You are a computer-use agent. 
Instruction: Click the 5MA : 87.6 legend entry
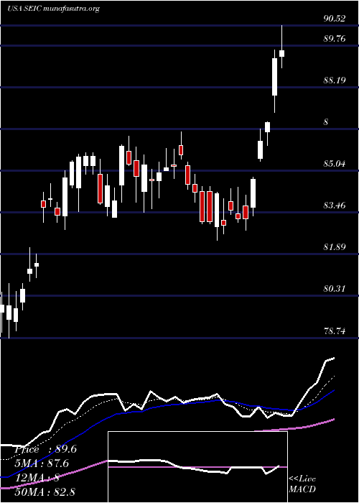coord(42,463)
